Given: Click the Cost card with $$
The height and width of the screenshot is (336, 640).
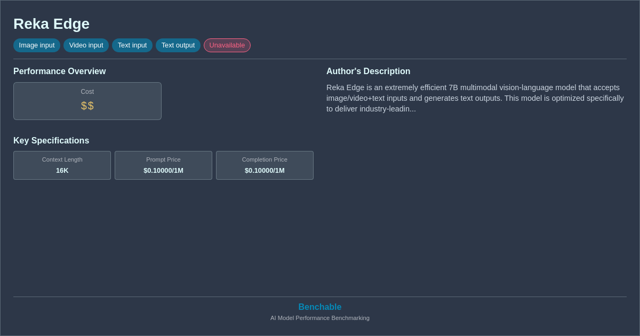Looking at the screenshot, I should (87, 101).
